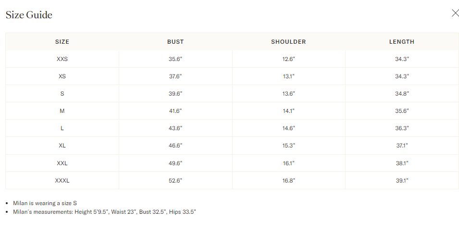Select the XXXL size row label
The height and width of the screenshot is (232, 459).
tap(62, 181)
